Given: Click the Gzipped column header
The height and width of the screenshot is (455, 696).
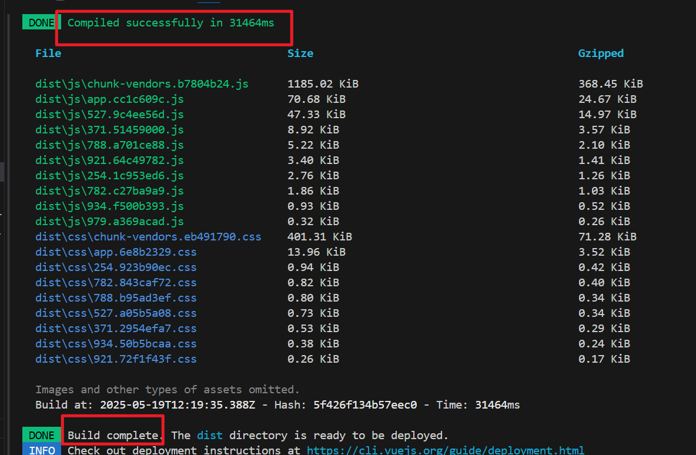Looking at the screenshot, I should 601,53.
